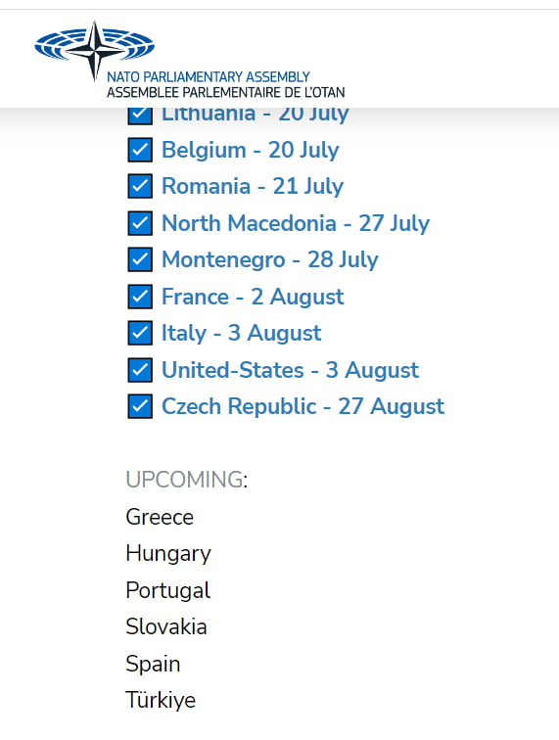The width and height of the screenshot is (559, 740).
Task: Toggle the Italy checkbox
Action: point(140,333)
